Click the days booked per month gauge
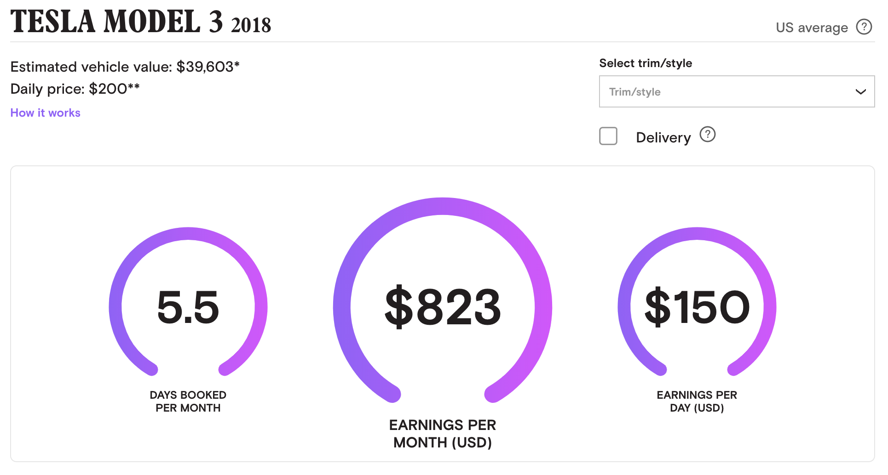888x475 pixels. [x=188, y=306]
